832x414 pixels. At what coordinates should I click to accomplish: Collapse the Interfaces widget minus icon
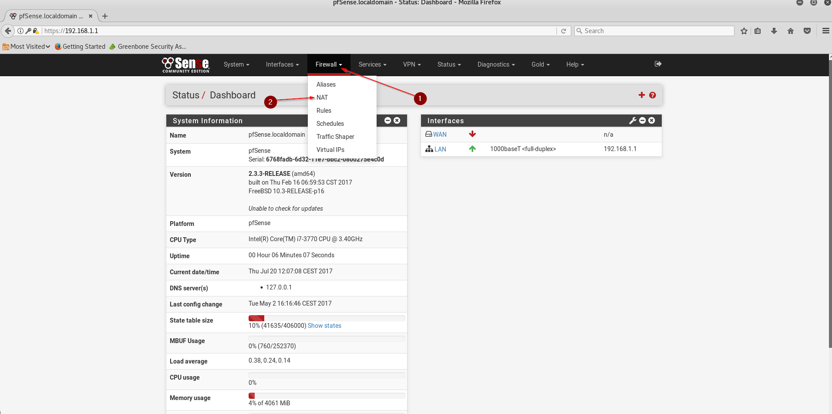(642, 121)
